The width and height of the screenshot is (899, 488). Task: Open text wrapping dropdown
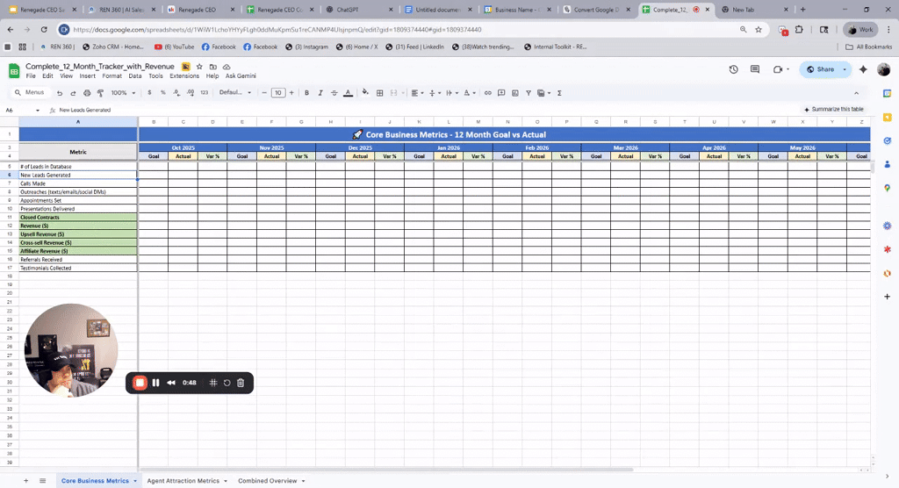451,93
